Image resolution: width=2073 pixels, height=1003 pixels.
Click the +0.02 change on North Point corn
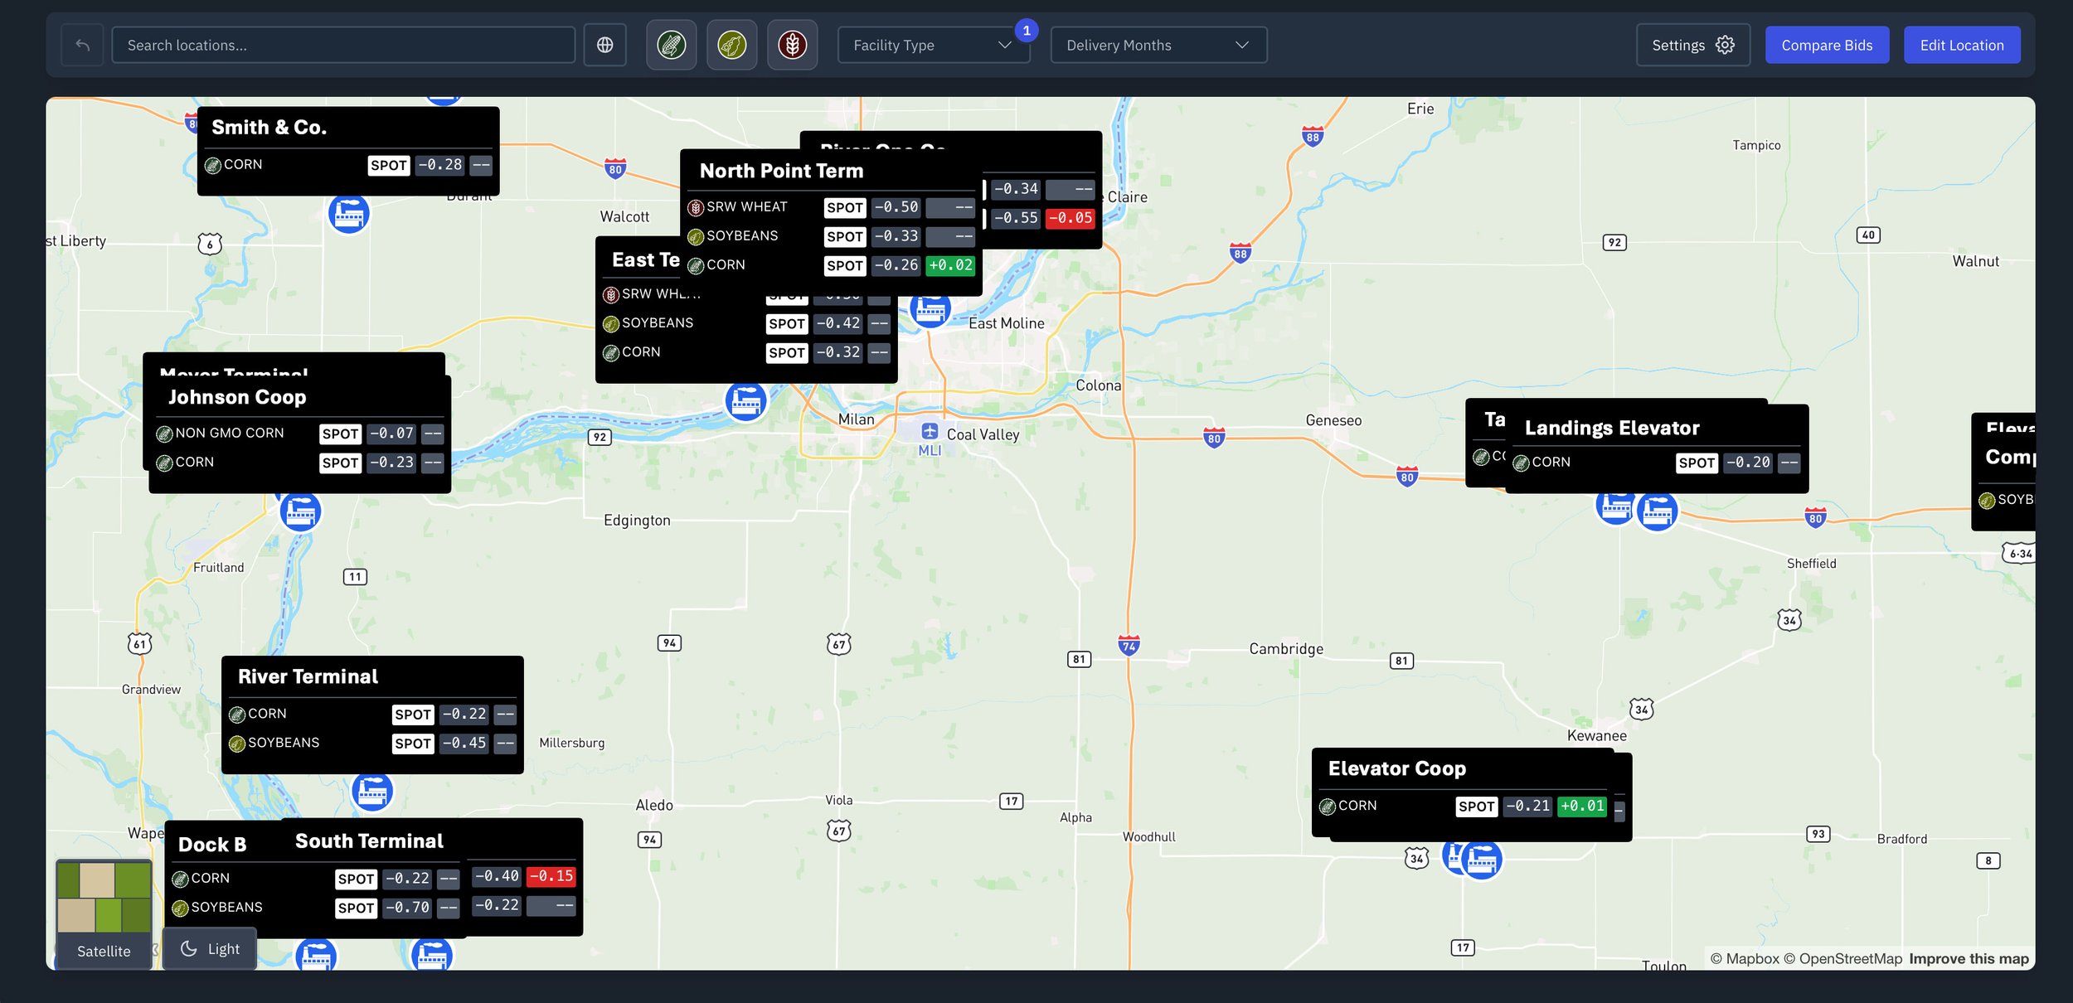pyautogui.click(x=950, y=265)
